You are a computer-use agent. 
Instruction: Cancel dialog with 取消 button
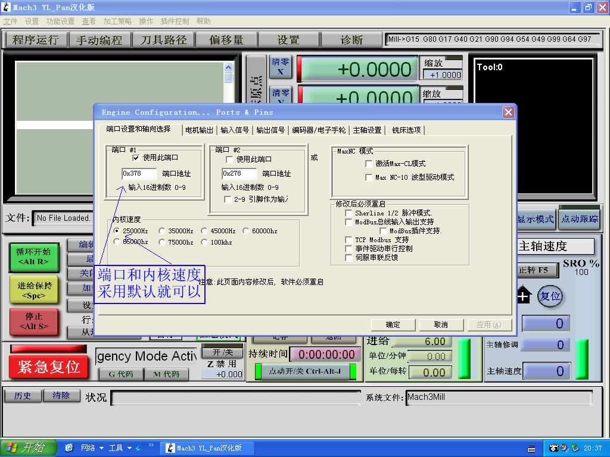click(x=441, y=324)
